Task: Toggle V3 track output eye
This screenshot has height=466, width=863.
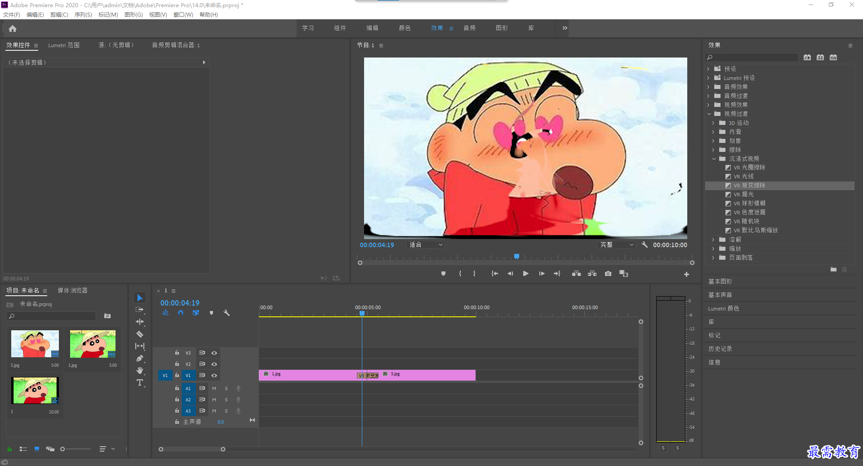Action: pos(214,353)
